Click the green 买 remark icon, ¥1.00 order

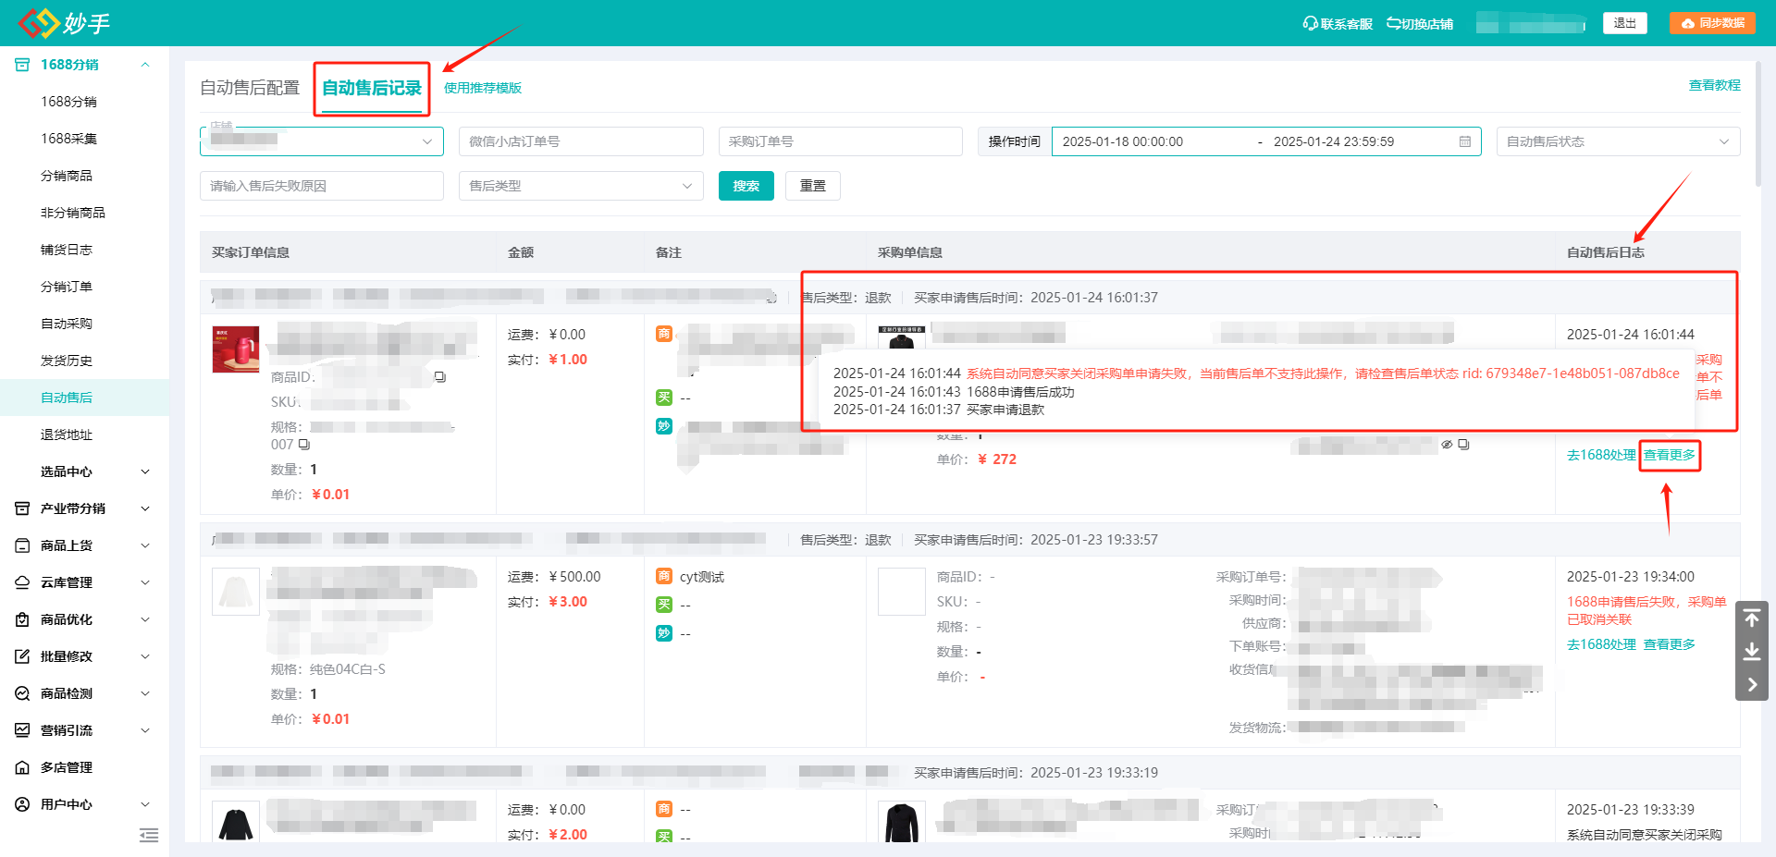(664, 398)
